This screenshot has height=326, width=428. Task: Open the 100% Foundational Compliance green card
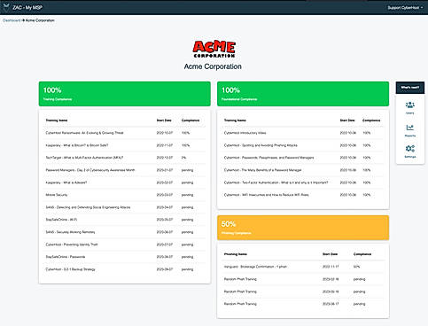303,94
